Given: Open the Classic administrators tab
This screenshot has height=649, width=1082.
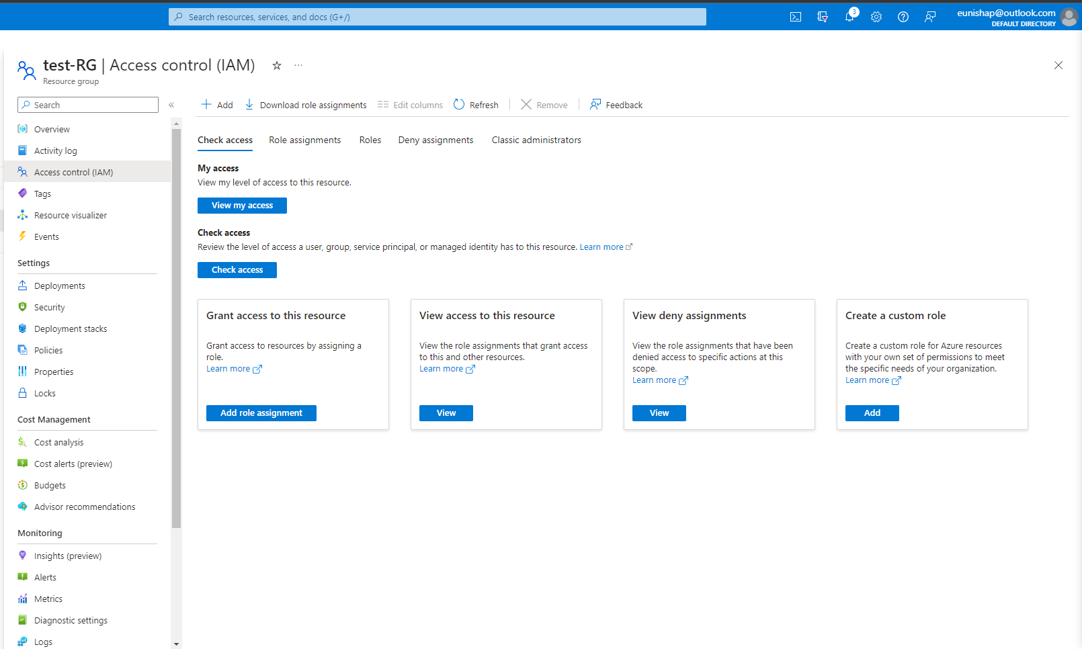Looking at the screenshot, I should tap(536, 140).
